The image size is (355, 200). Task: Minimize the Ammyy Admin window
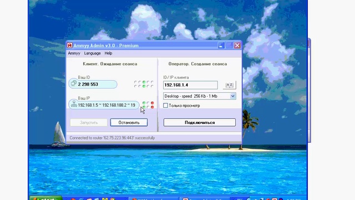pos(221,46)
